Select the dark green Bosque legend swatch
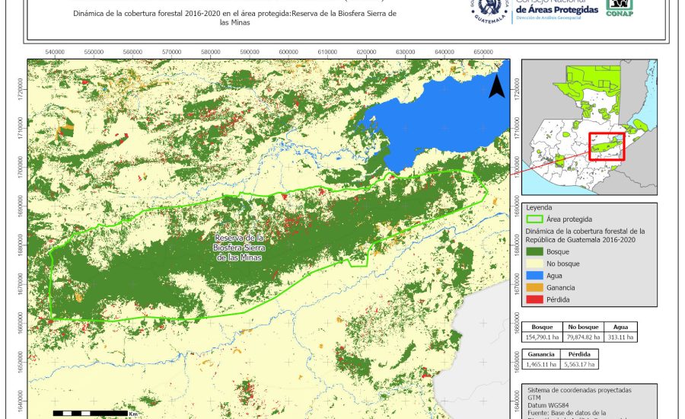This screenshot has width=685, height=419. point(534,251)
